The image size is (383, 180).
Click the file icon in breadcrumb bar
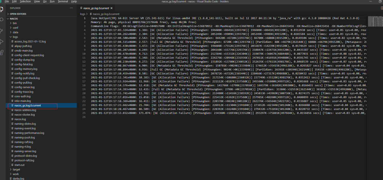click(91, 14)
